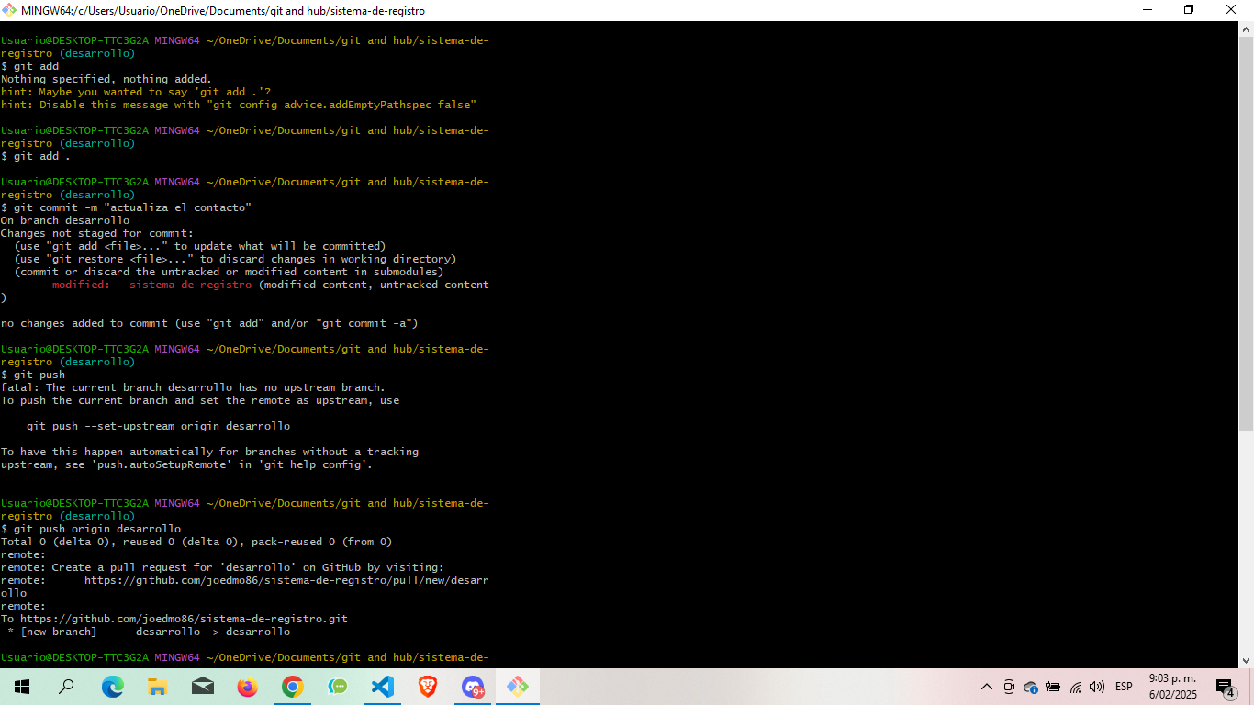Click the Meet Now camera tray icon
This screenshot has width=1254, height=705.
pyautogui.click(x=1009, y=687)
